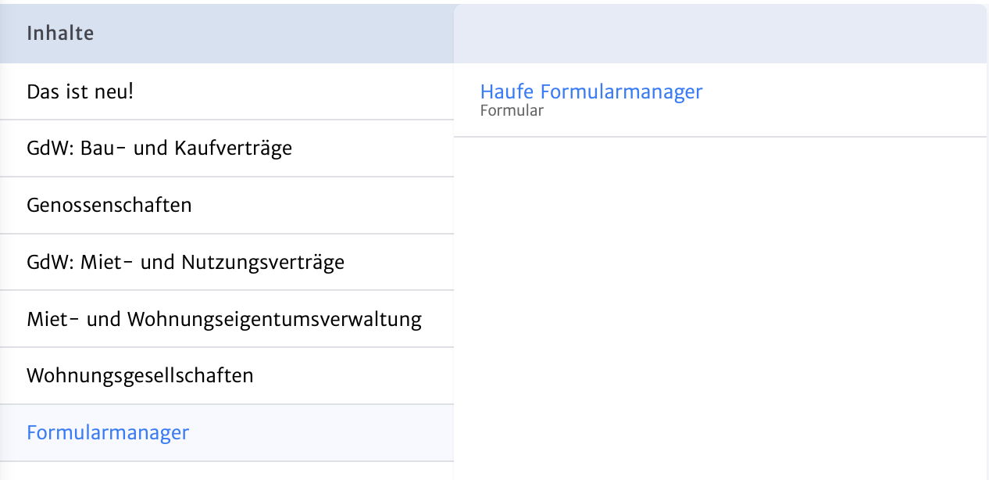Navigate to Miet- und Nutzungsverträge list
The image size is (989, 480).
(185, 262)
